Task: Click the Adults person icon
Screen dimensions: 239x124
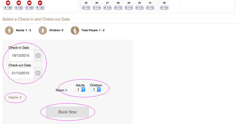Action: tap(10, 30)
